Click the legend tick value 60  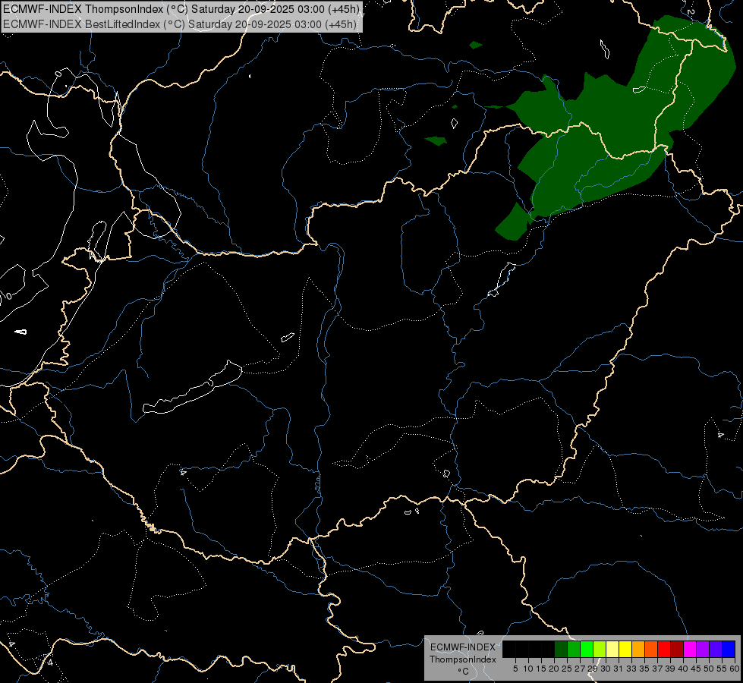point(735,669)
